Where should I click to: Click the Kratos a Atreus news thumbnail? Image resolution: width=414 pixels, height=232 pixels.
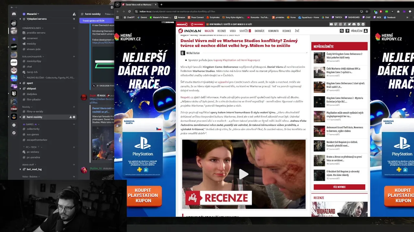click(319, 160)
